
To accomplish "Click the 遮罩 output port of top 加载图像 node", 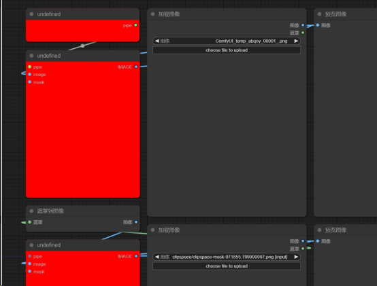I will coord(303,33).
